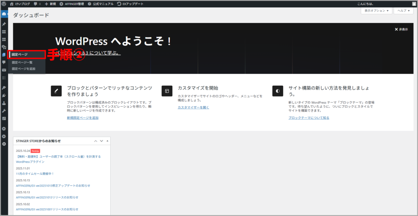This screenshot has height=216, width=418.
Task: Open Appearance paintbrush icon in sidebar
Action: coord(4,88)
